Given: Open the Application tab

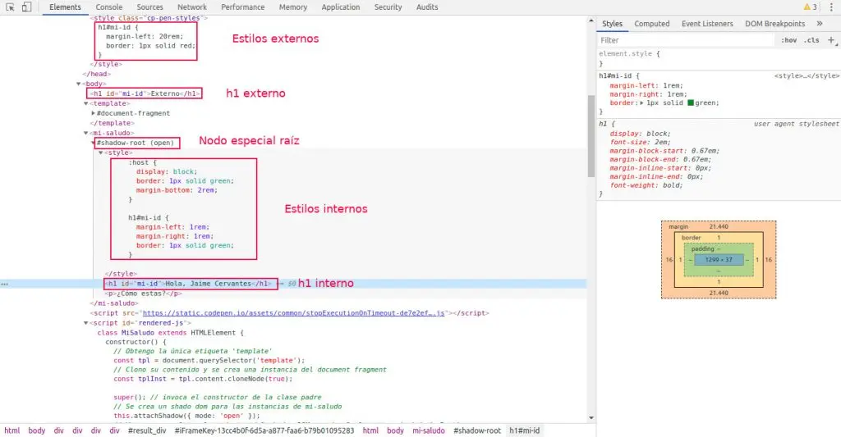Looking at the screenshot, I should 341,7.
